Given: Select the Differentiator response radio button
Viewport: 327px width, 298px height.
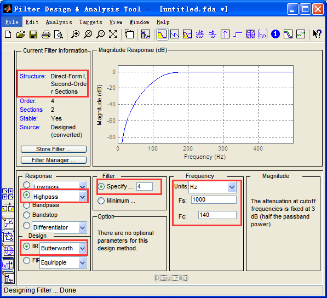Looking at the screenshot, I should point(26,225).
